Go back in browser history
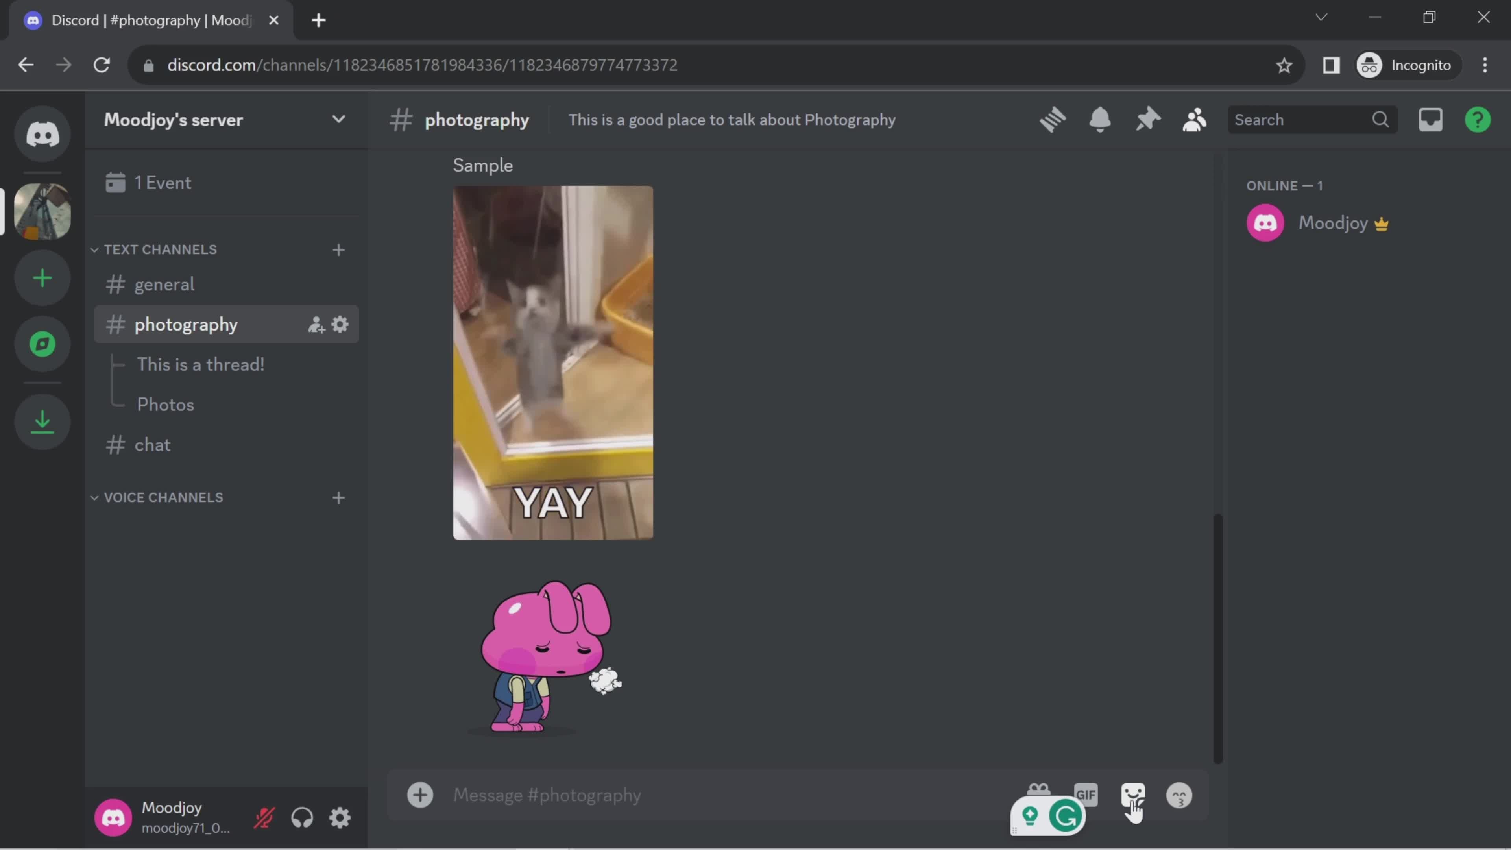 pos(26,65)
